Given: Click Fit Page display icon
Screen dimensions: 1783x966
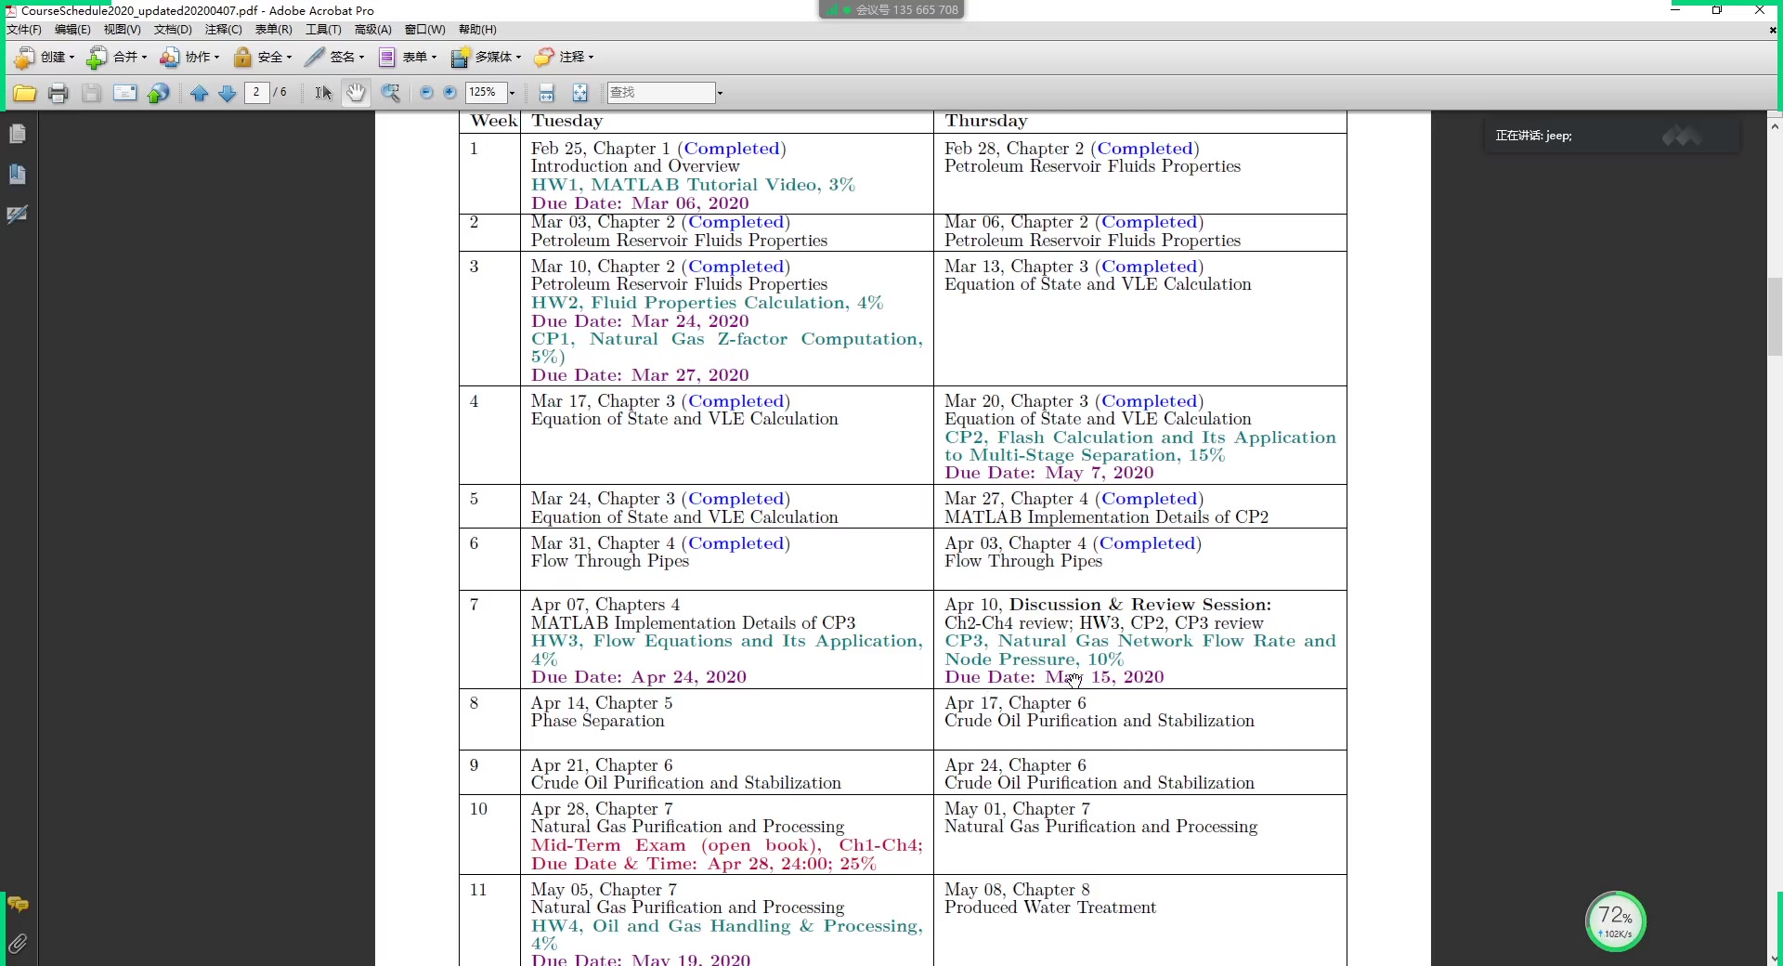Looking at the screenshot, I should coord(579,93).
